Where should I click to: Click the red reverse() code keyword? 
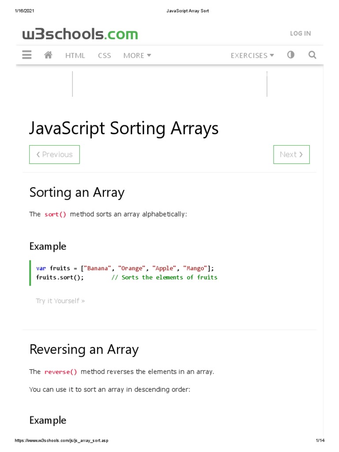[x=61, y=372]
